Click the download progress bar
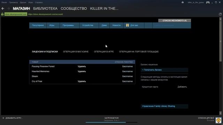Image resolution: width=223 pixels, height=125 pixels. [x=111, y=122]
